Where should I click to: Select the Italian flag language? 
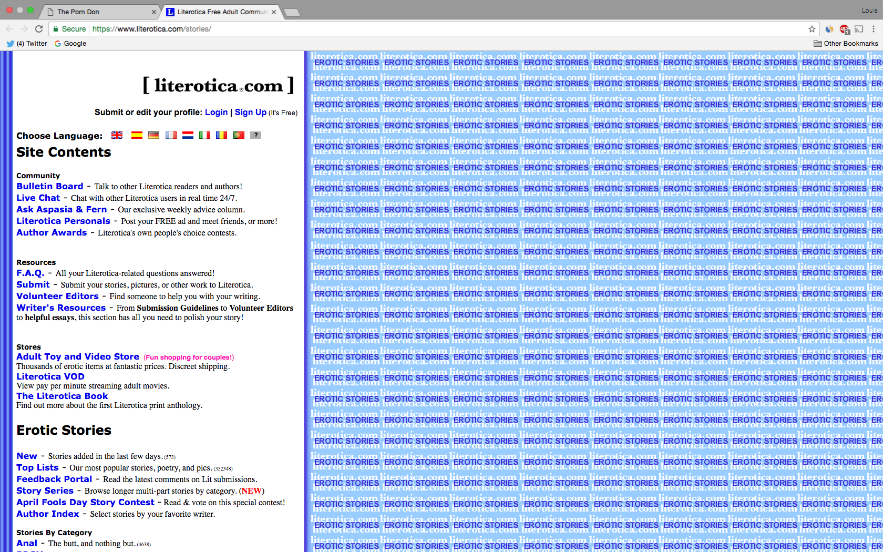[204, 135]
